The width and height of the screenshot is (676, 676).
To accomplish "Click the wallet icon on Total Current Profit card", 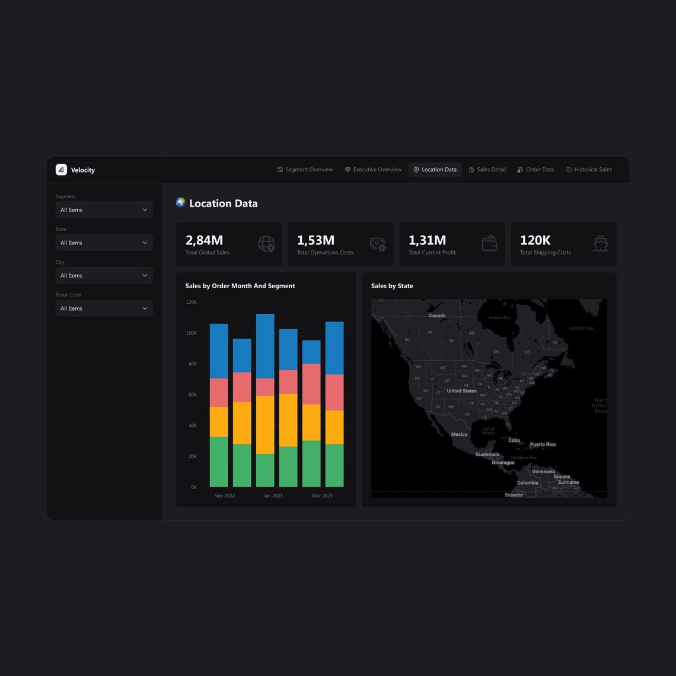I will pos(489,244).
